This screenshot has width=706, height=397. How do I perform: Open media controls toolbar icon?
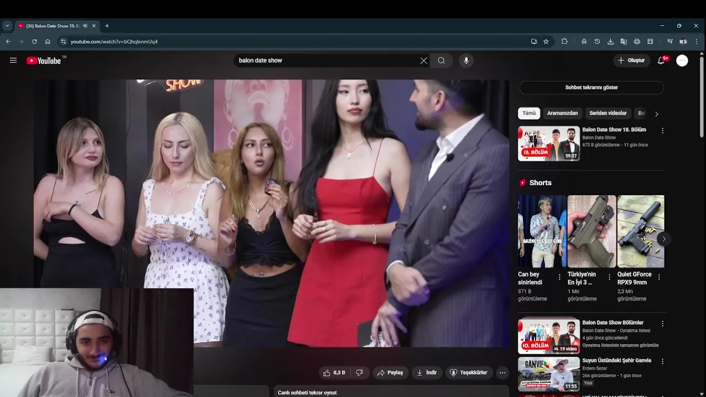coord(670,41)
